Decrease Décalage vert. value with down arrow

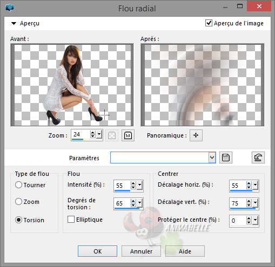click(x=249, y=205)
